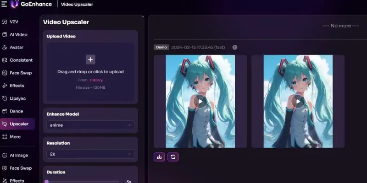367x183 pixels.
Task: Select AI Image in the sidebar
Action: [19, 156]
